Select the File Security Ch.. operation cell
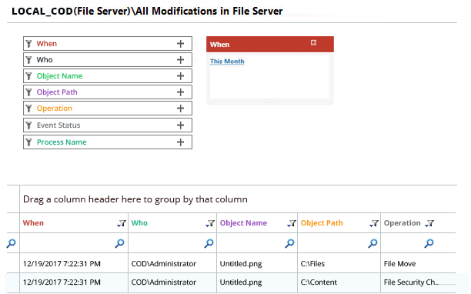Image resolution: width=471 pixels, height=294 pixels. pyautogui.click(x=418, y=282)
